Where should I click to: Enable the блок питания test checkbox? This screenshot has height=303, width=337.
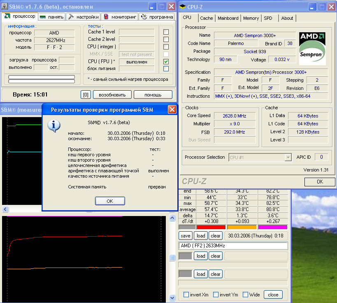click(x=166, y=69)
